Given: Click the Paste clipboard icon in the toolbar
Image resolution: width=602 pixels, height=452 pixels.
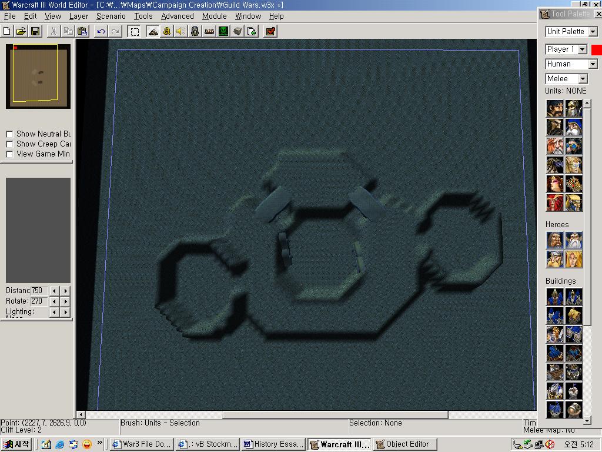Looking at the screenshot, I should tap(82, 31).
